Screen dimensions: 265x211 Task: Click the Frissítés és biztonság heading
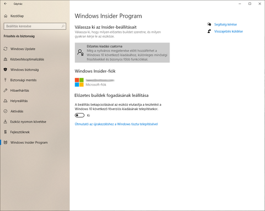pos(19,36)
